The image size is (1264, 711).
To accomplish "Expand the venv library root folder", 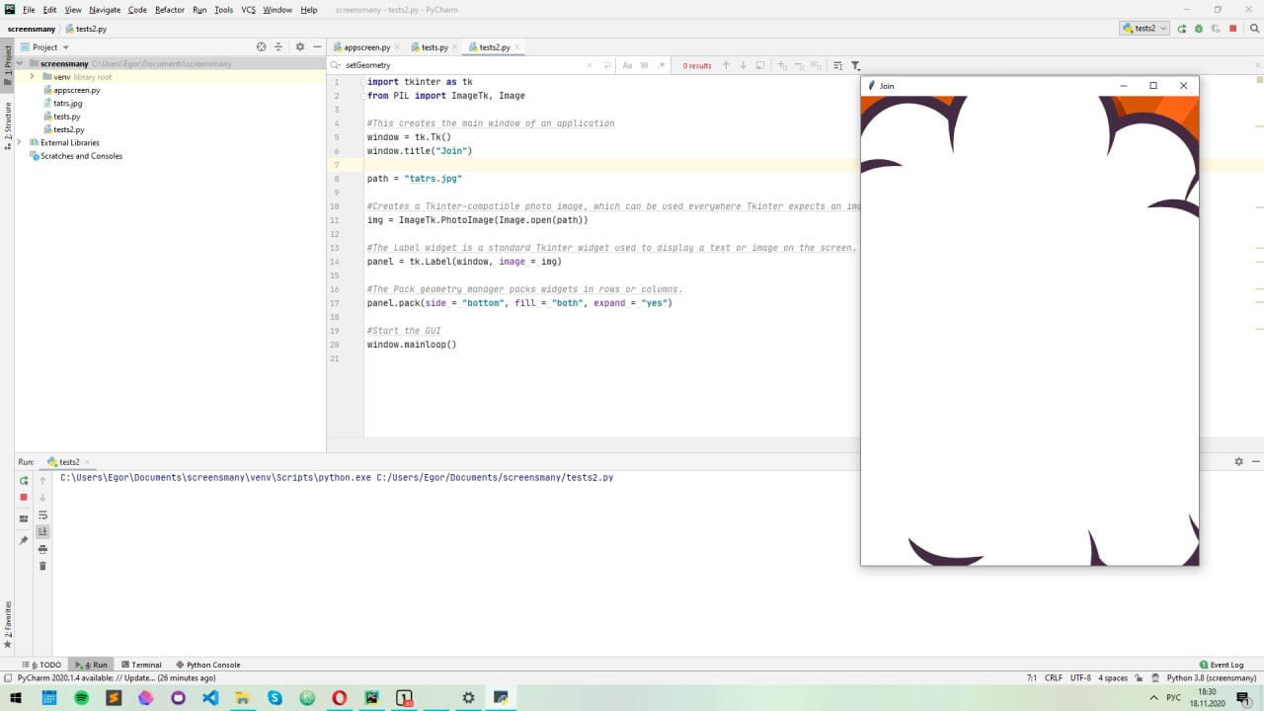I will [x=33, y=77].
